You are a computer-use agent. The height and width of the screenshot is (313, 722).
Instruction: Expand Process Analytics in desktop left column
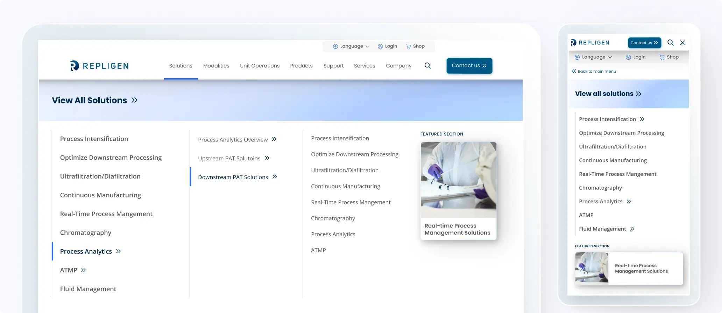tap(118, 251)
